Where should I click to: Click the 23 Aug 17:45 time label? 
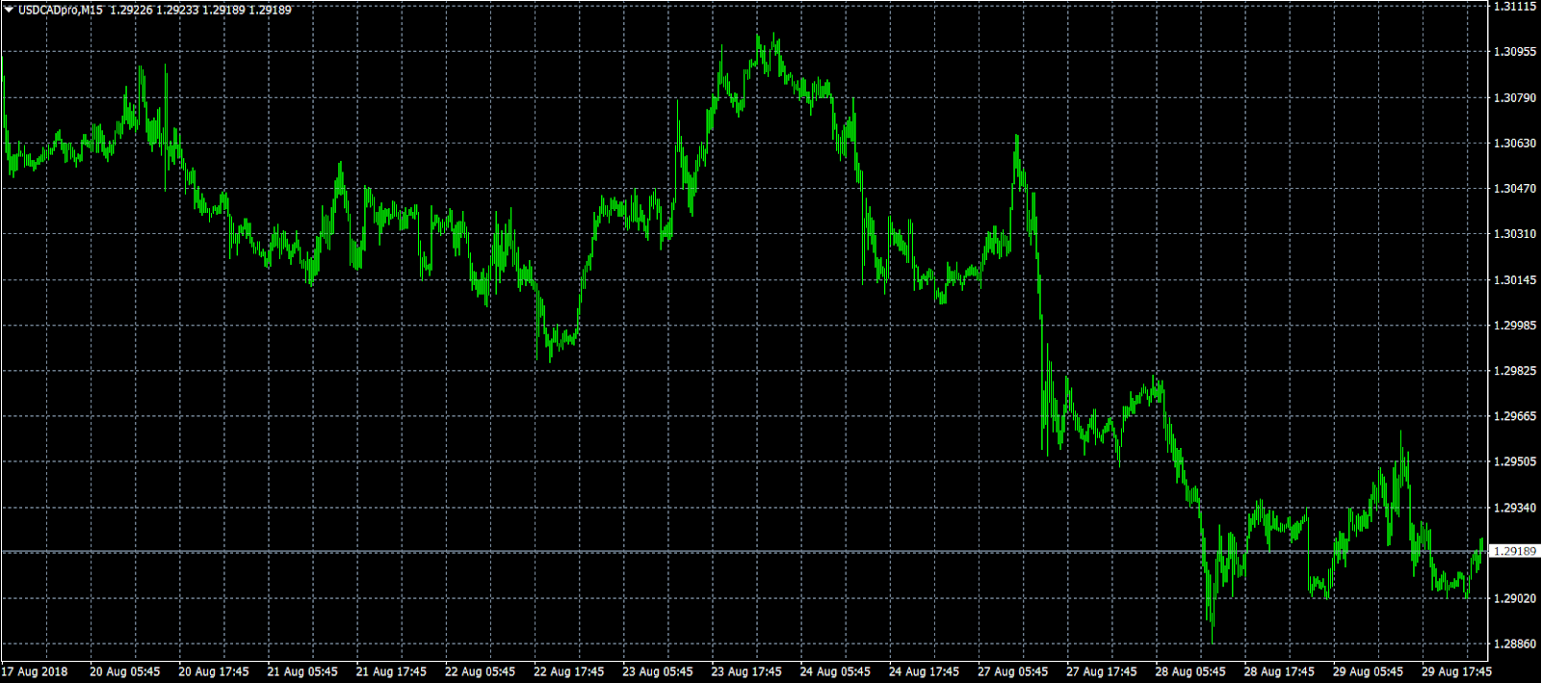pyautogui.click(x=746, y=672)
